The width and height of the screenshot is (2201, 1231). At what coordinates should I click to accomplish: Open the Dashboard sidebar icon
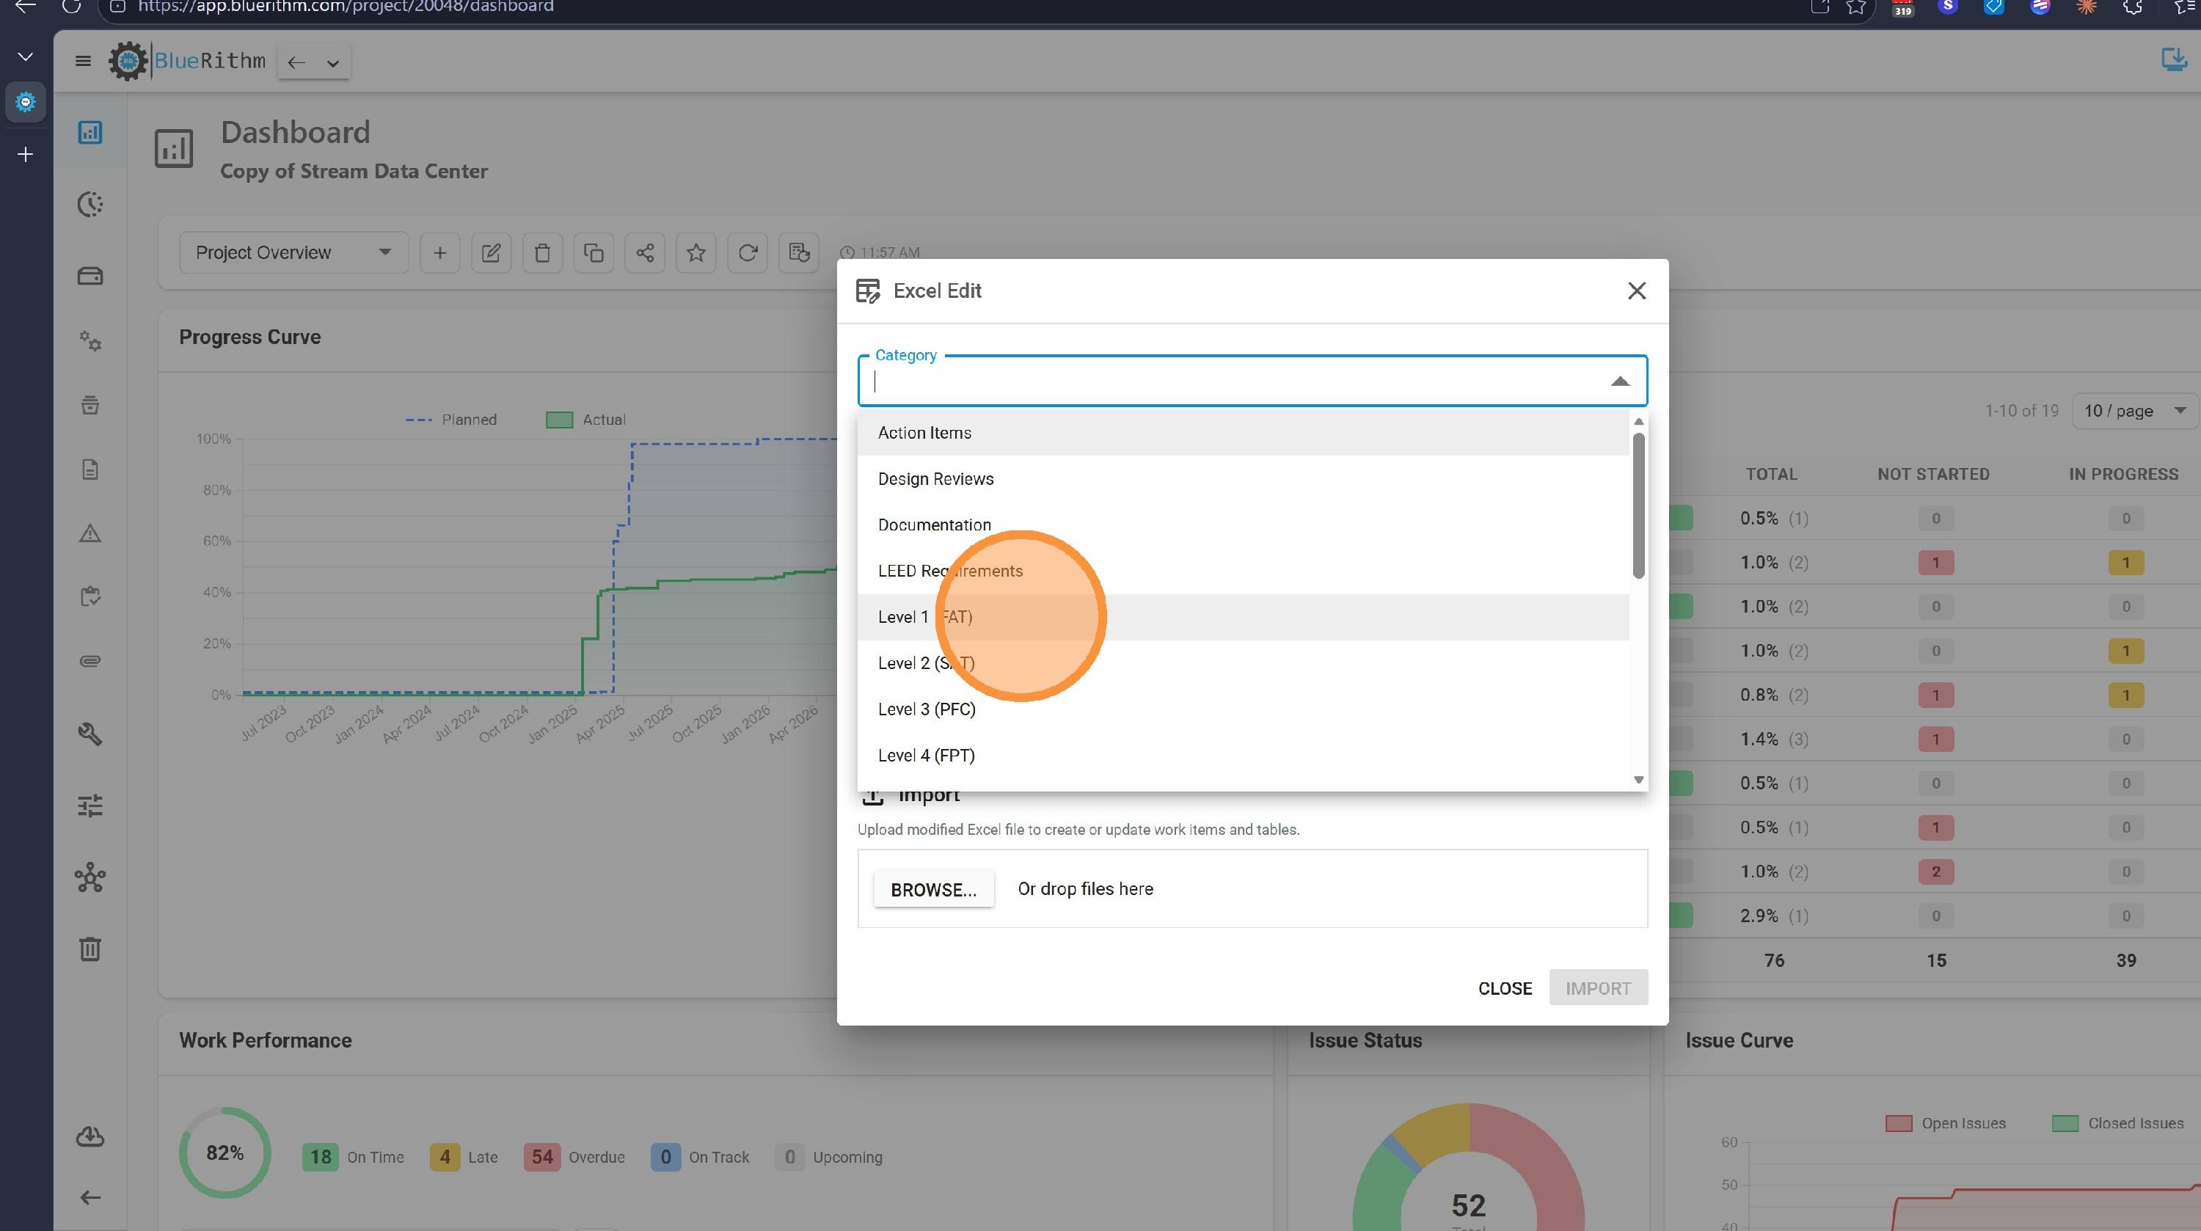(x=90, y=132)
